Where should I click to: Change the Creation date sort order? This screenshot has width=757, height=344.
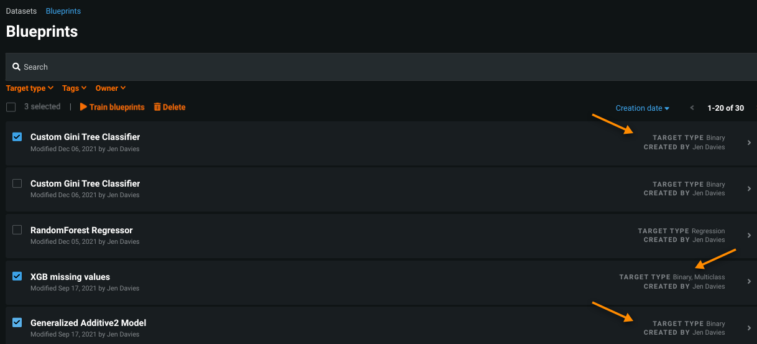coord(642,108)
